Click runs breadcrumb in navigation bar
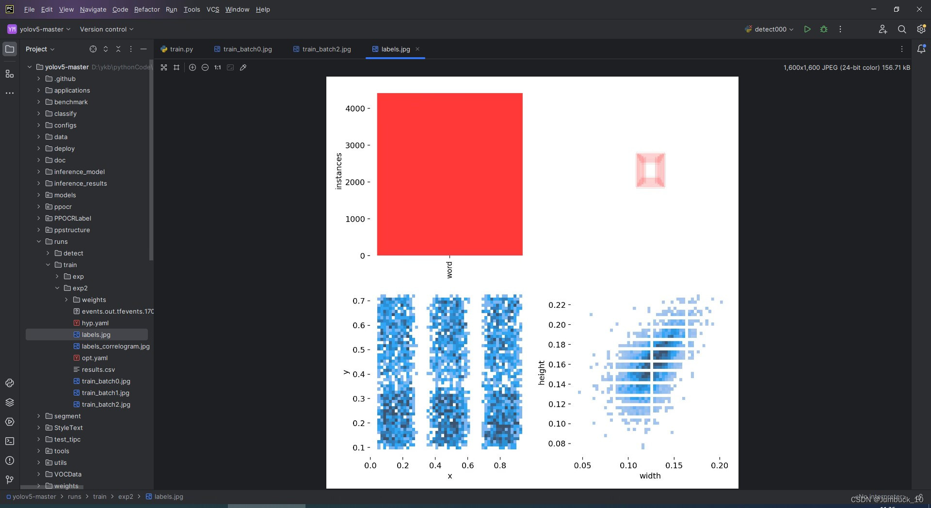Screen dimensions: 931x508 [75, 496]
